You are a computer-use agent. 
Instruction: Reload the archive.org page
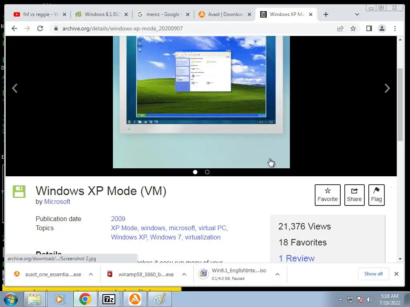[40, 28]
